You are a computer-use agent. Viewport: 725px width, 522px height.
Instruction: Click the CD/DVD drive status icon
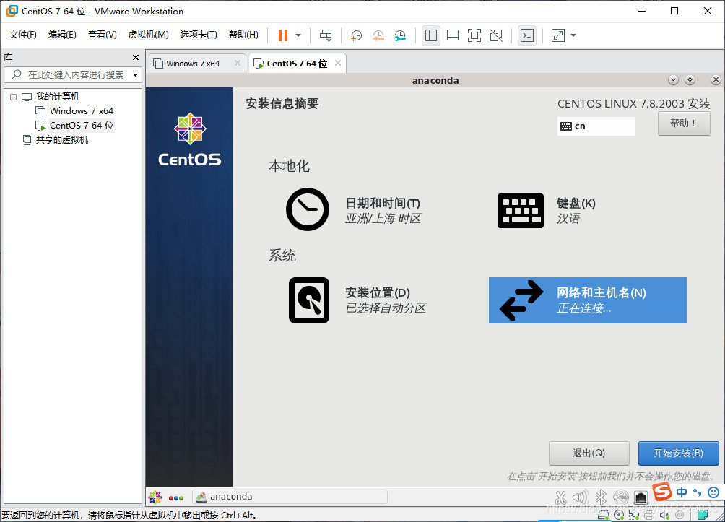click(x=620, y=515)
